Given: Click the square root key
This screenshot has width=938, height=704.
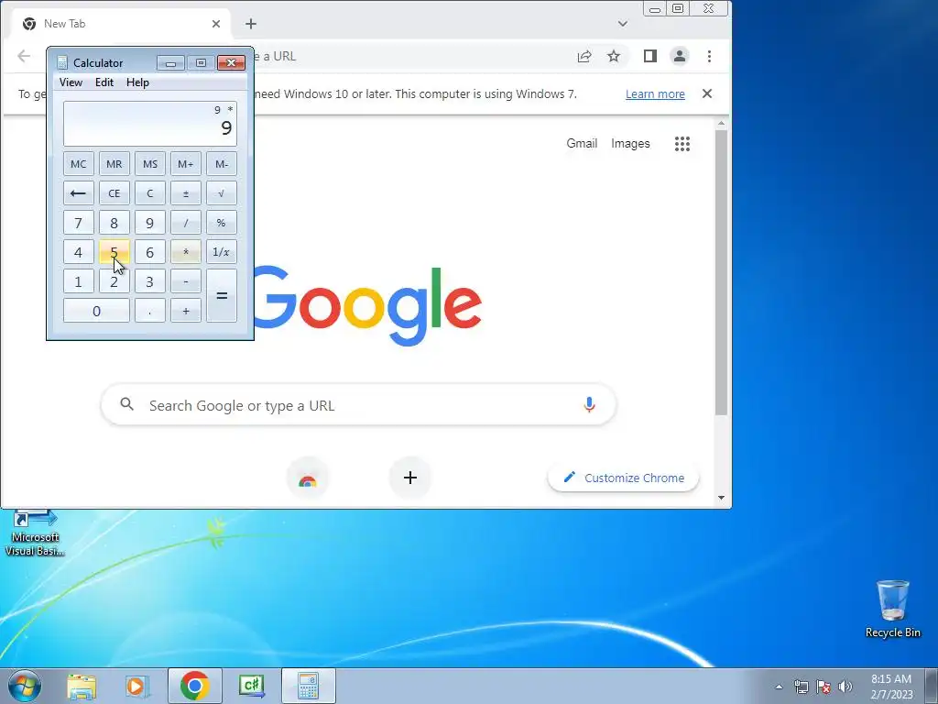Looking at the screenshot, I should point(222,193).
